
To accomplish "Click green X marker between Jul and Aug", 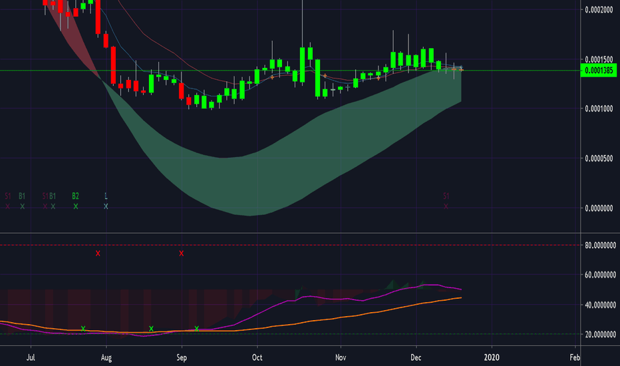I will (x=83, y=329).
